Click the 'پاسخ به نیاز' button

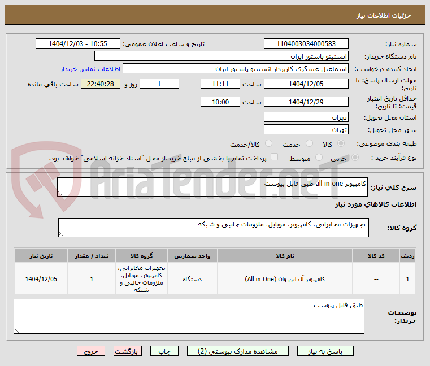point(325,351)
